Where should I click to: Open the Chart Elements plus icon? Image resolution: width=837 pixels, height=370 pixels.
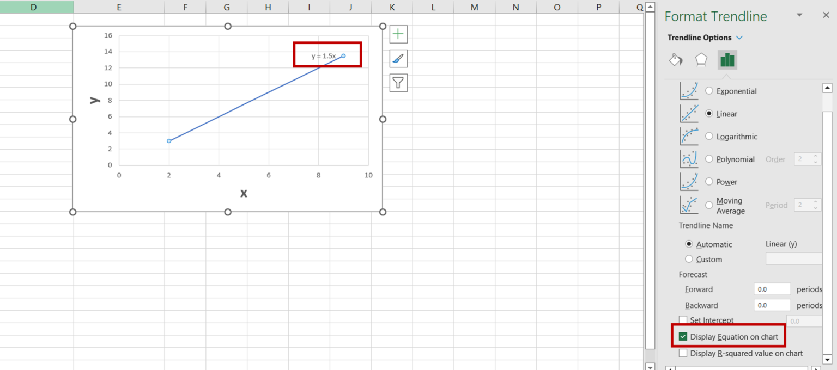coord(398,34)
